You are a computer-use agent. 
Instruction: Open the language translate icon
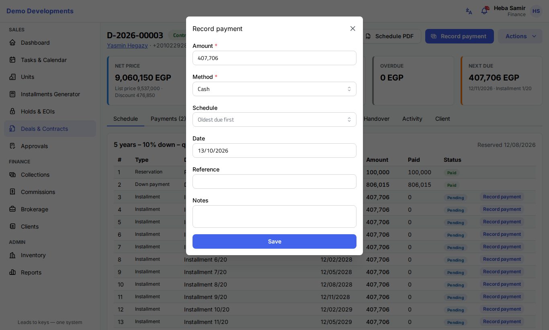pyautogui.click(x=469, y=11)
